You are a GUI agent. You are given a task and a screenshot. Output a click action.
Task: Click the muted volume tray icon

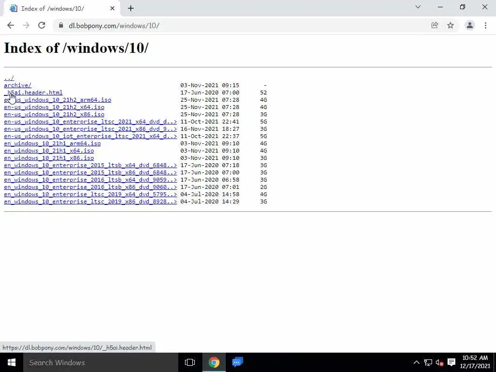tap(439, 362)
